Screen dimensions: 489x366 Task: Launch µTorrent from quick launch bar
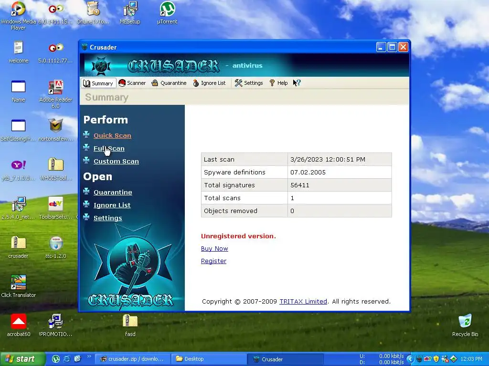[x=56, y=359]
